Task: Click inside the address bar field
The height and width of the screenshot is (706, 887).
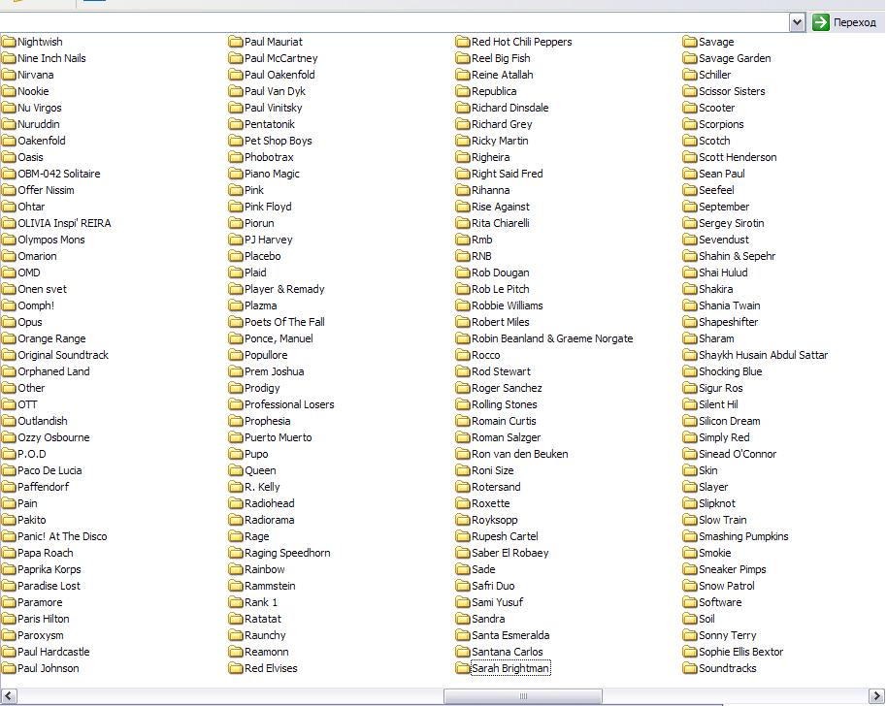Action: tap(394, 22)
